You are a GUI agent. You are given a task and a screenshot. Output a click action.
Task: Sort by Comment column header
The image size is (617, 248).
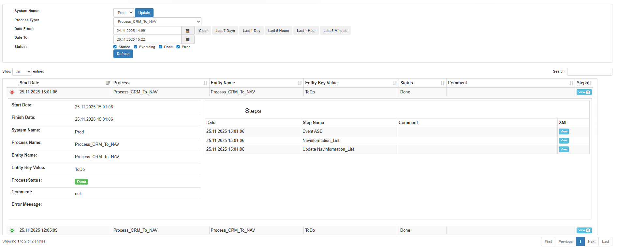510,83
